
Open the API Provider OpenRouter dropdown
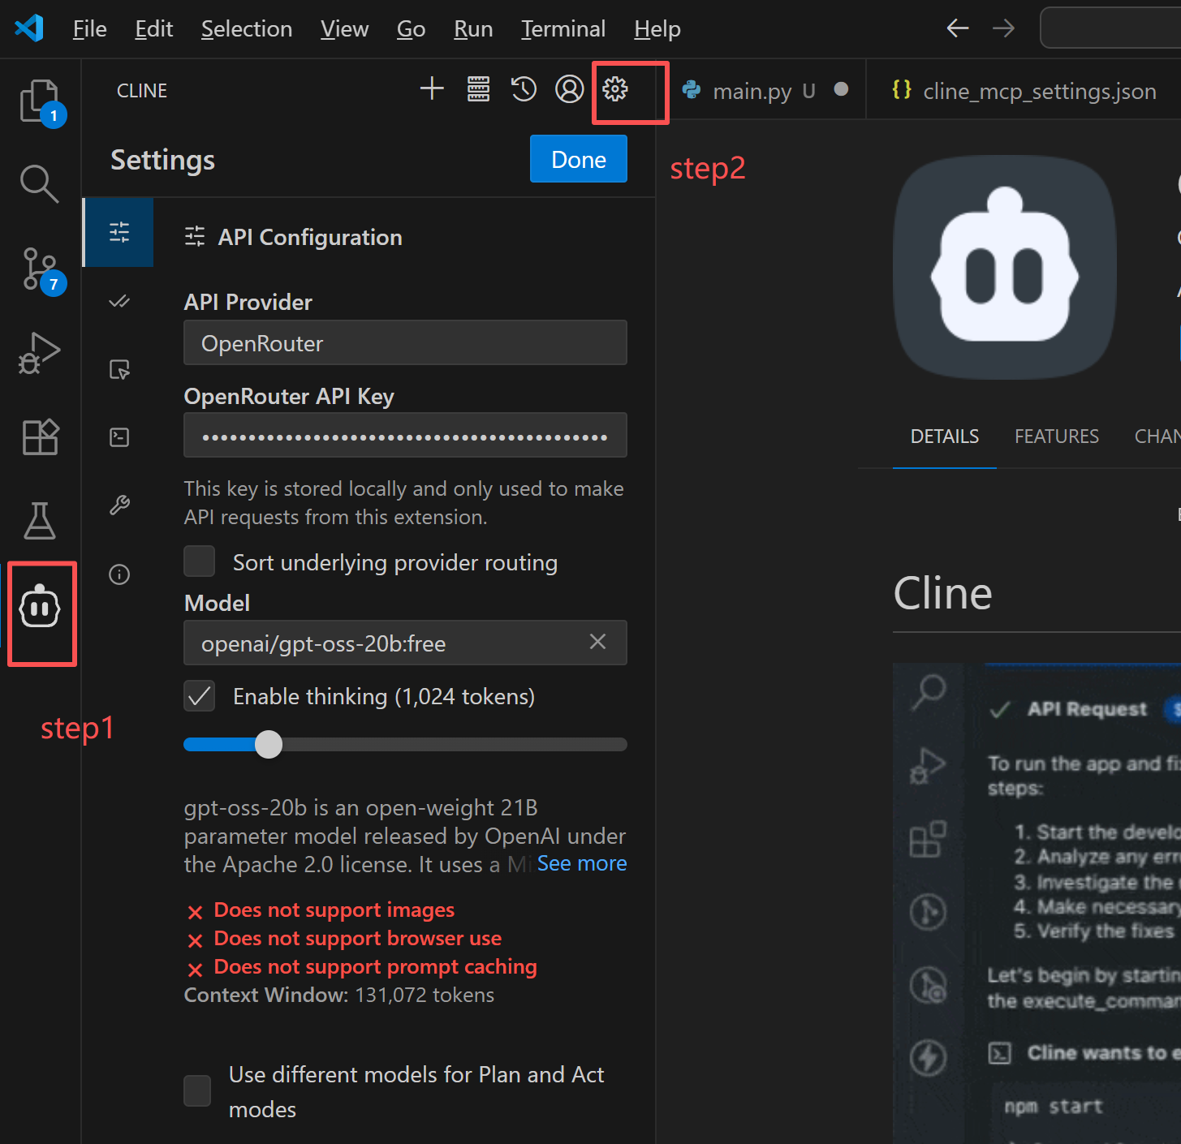[x=405, y=342]
